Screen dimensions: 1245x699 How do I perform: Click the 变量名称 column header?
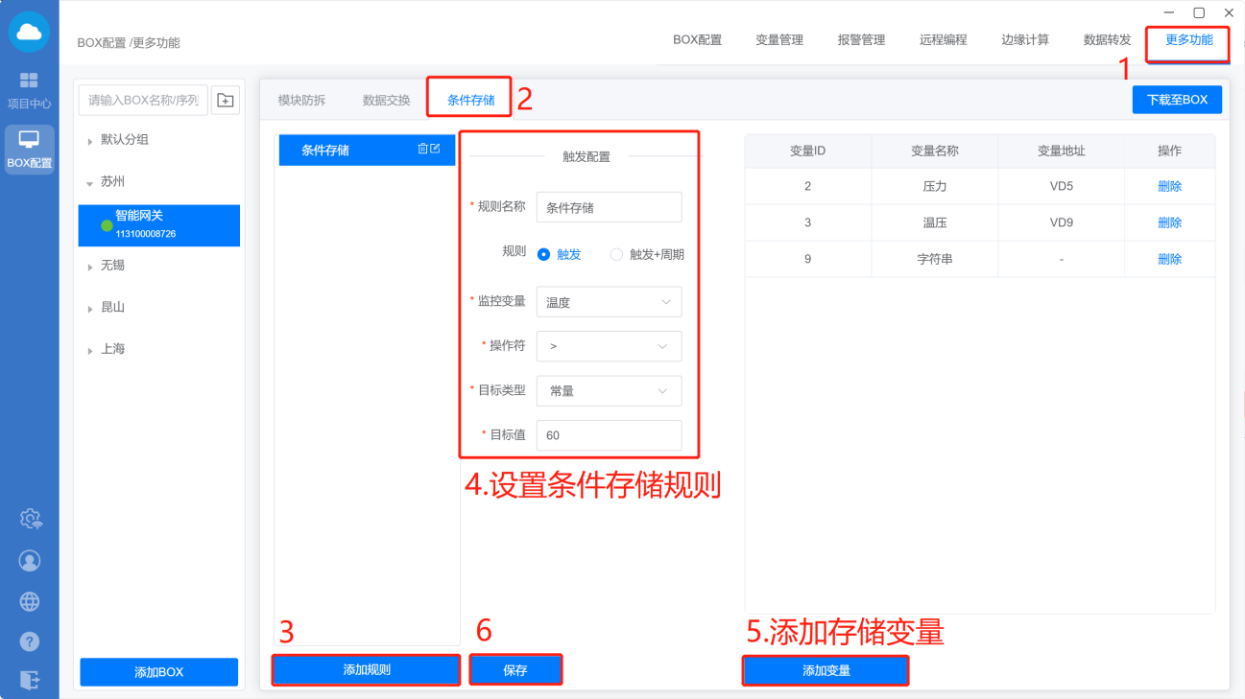tap(935, 151)
